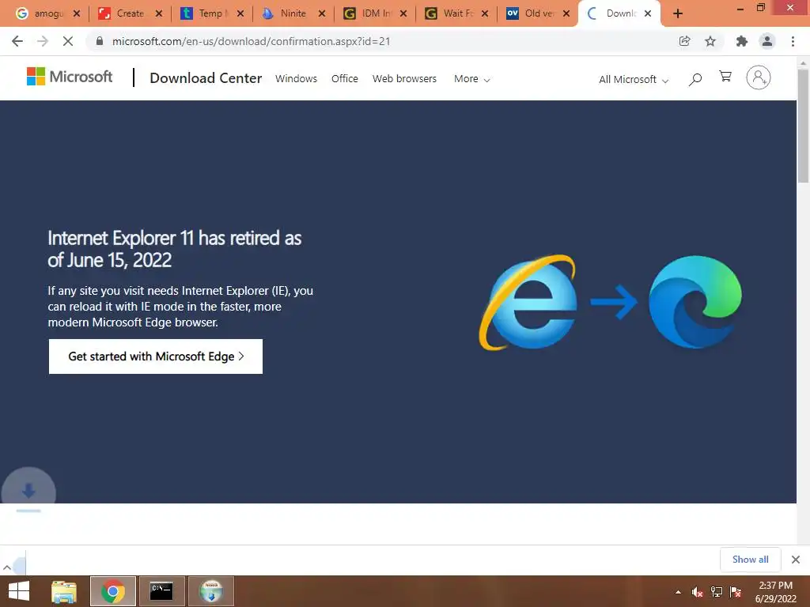Expand the download item chevron menu
Image resolution: width=810 pixels, height=607 pixels.
pos(6,567)
